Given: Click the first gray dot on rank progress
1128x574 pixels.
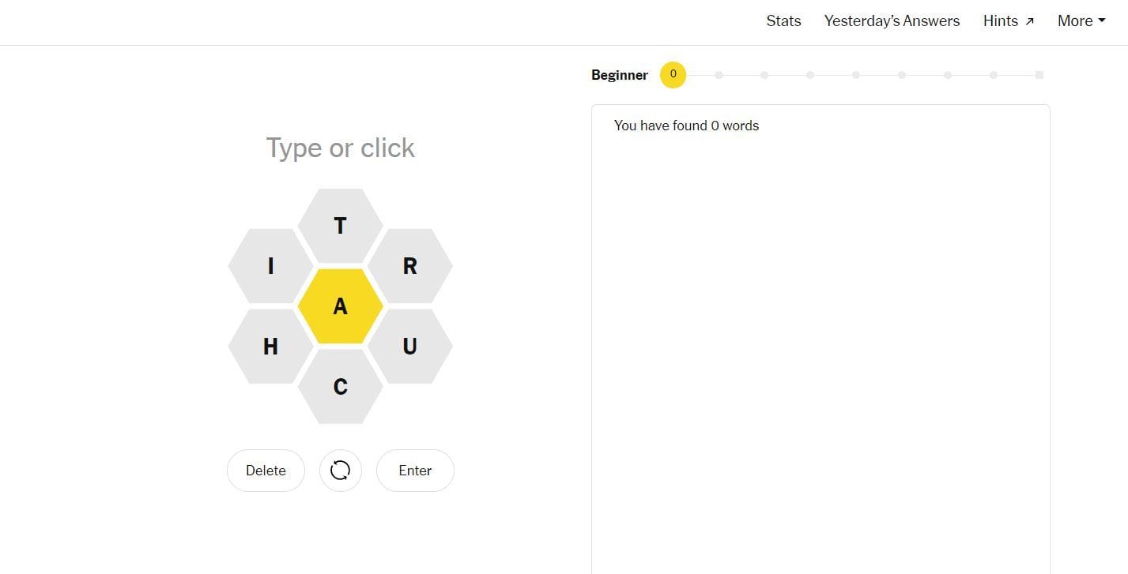Looking at the screenshot, I should point(719,75).
